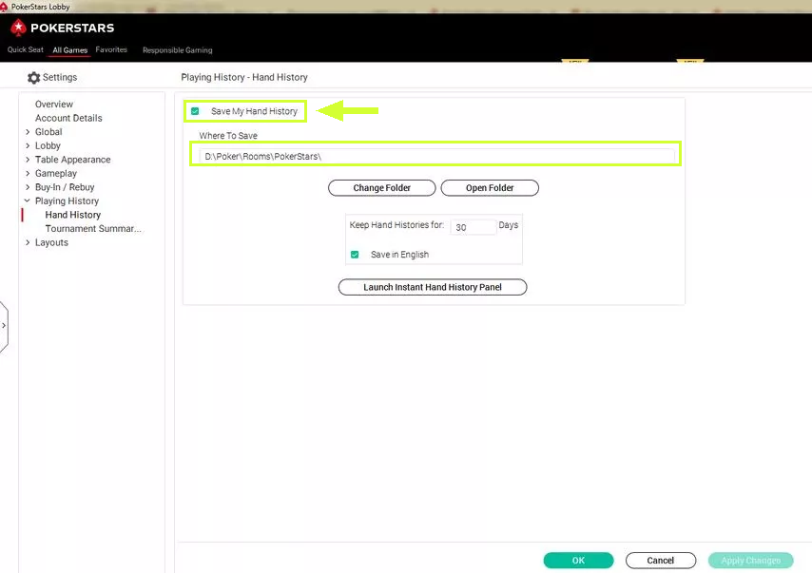Click the Keep Hand Histories days field
Screen dimensions: 812x573
point(473,227)
